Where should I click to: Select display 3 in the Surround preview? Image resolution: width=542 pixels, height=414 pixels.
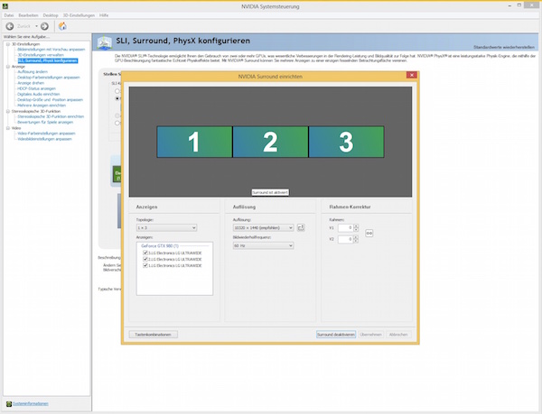click(346, 142)
